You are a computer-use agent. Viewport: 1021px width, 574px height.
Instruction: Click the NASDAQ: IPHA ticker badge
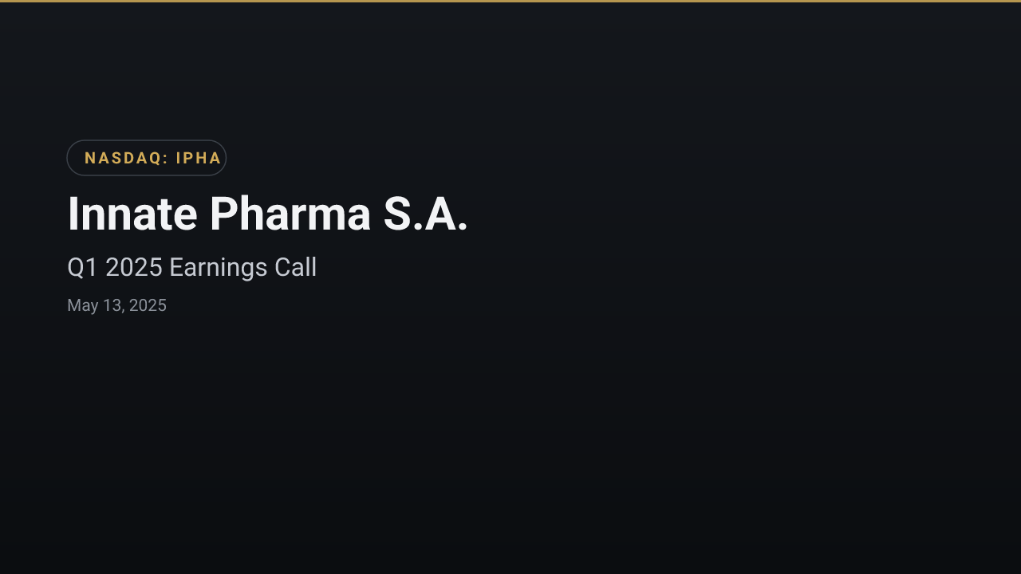tap(147, 158)
